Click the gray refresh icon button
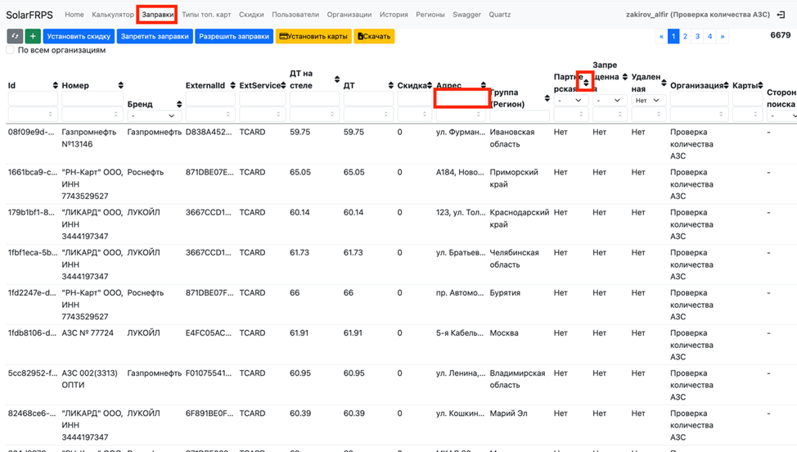Image resolution: width=797 pixels, height=452 pixels. point(15,36)
